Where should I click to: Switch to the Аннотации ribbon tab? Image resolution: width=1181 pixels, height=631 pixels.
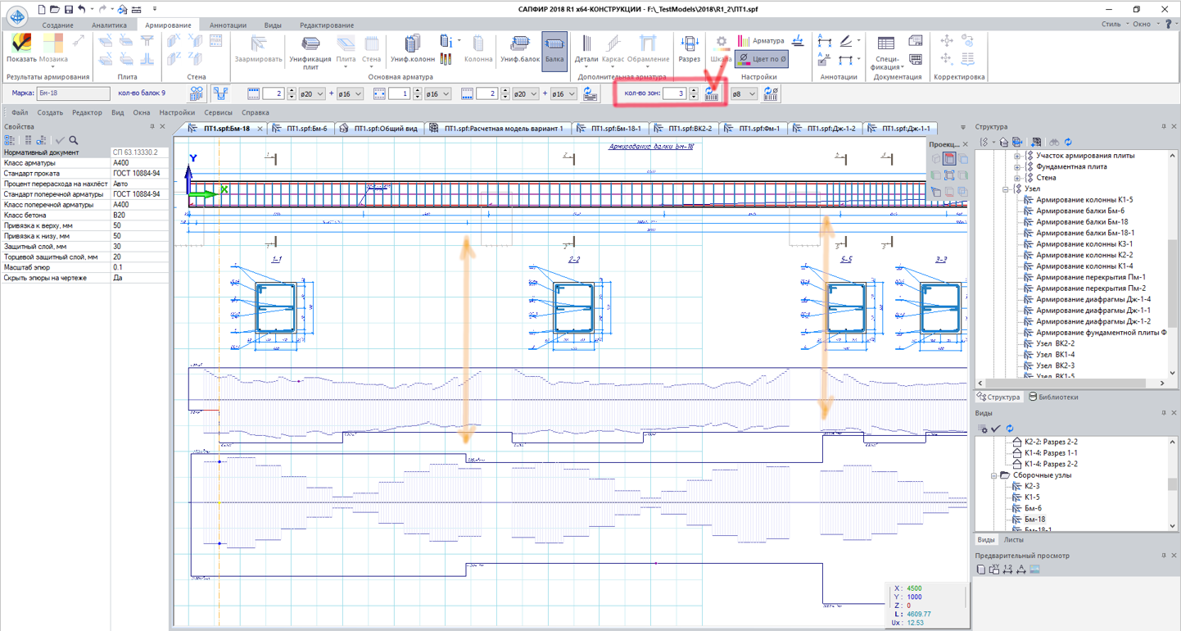click(227, 25)
